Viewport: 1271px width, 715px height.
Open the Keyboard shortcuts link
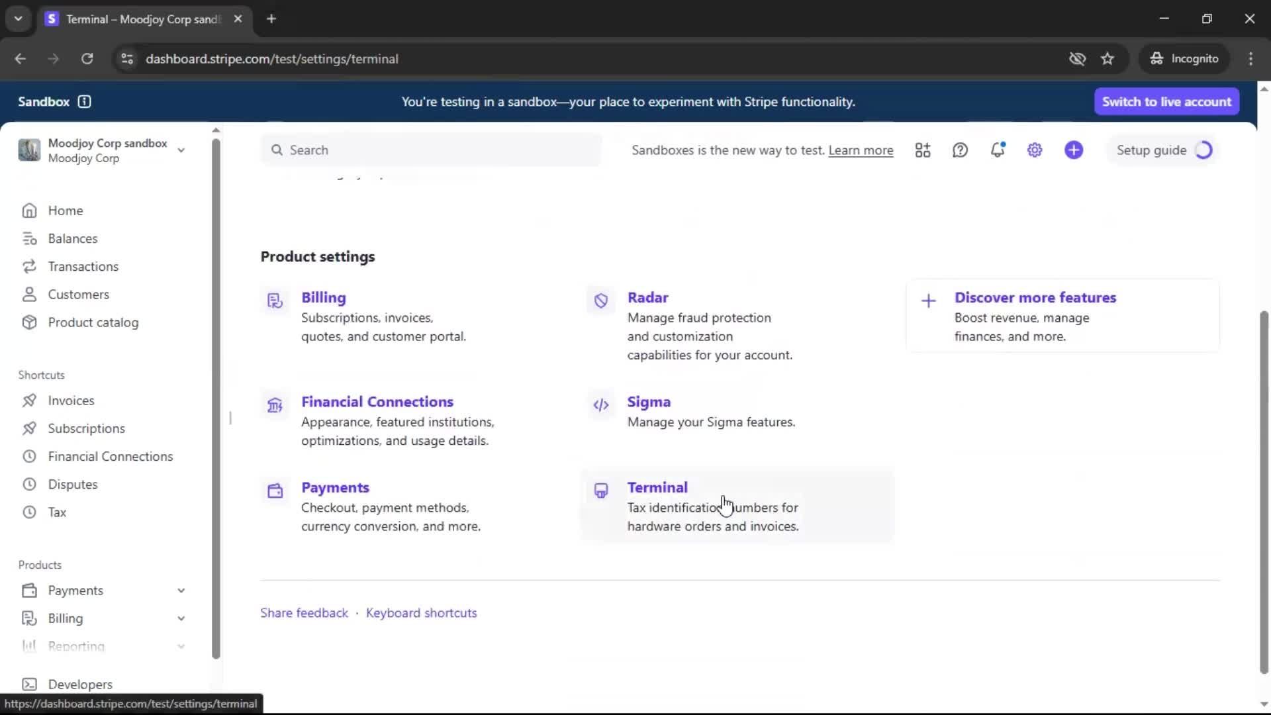(421, 613)
